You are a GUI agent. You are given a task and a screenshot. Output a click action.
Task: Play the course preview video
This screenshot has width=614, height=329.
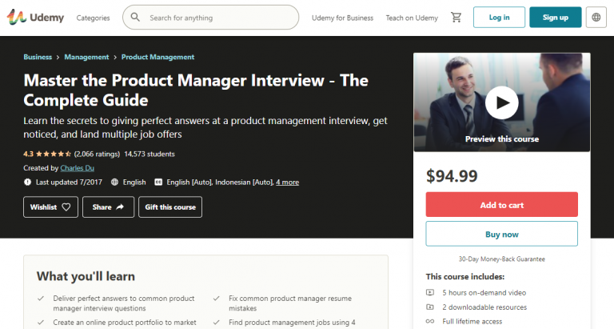click(501, 102)
